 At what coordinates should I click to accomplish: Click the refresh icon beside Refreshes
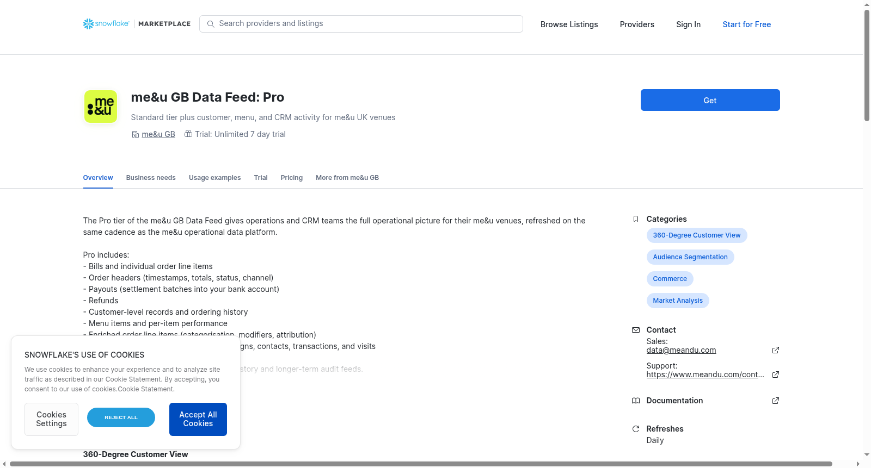click(636, 429)
